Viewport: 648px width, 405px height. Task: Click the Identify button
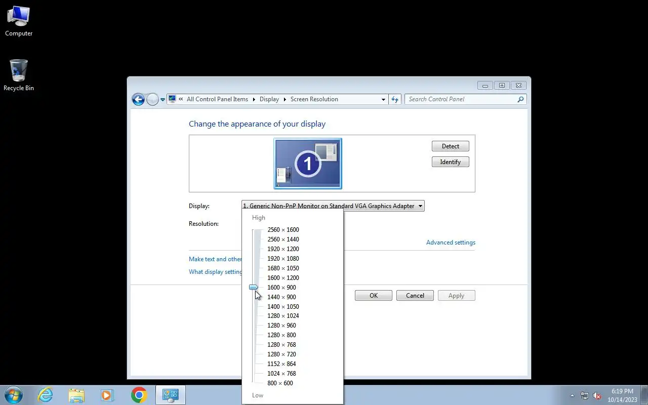pos(451,162)
